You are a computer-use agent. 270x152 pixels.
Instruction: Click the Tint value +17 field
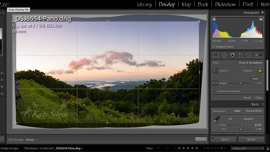point(259,129)
